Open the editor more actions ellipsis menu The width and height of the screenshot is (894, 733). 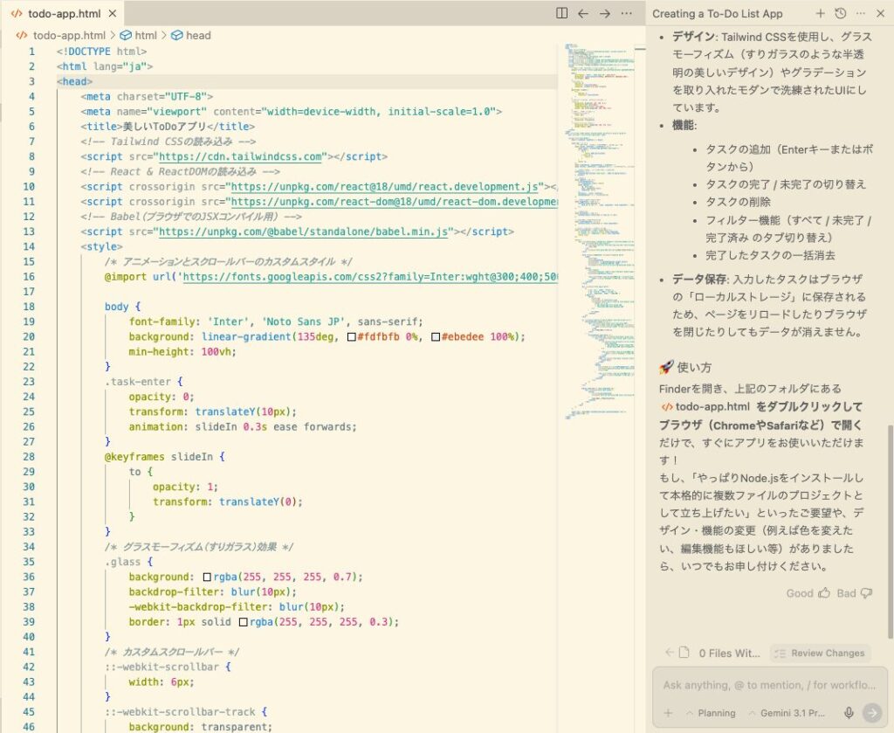coord(626,13)
